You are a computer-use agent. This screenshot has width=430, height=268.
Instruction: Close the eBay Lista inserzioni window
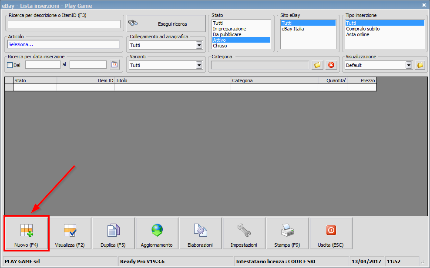pyautogui.click(x=424, y=5)
